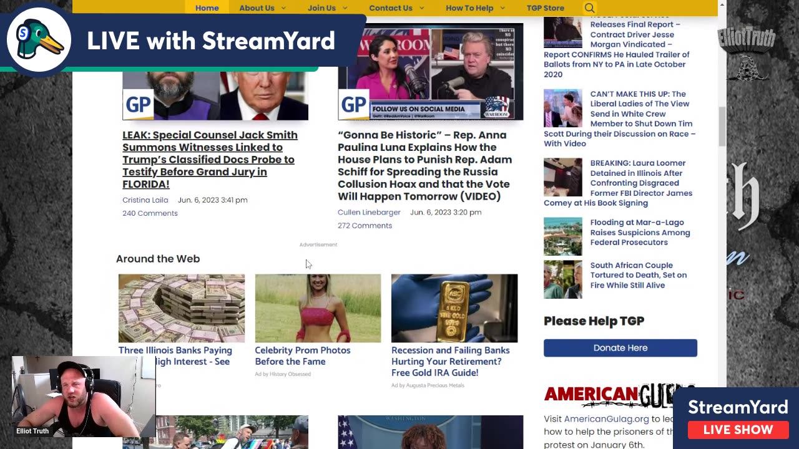Click the StreamYard duck logo icon

point(39,40)
